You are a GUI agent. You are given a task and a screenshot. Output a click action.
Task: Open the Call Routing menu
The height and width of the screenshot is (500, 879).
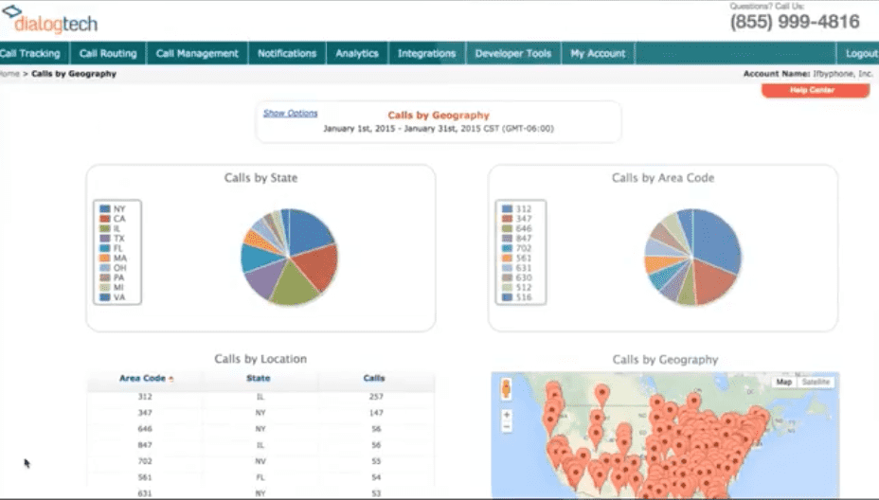(108, 54)
